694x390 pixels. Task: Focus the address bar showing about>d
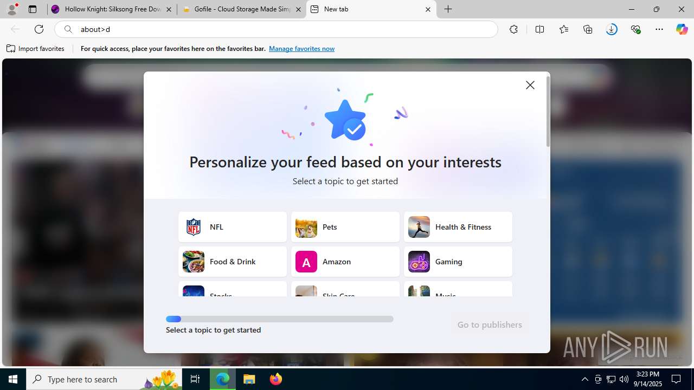pyautogui.click(x=277, y=29)
